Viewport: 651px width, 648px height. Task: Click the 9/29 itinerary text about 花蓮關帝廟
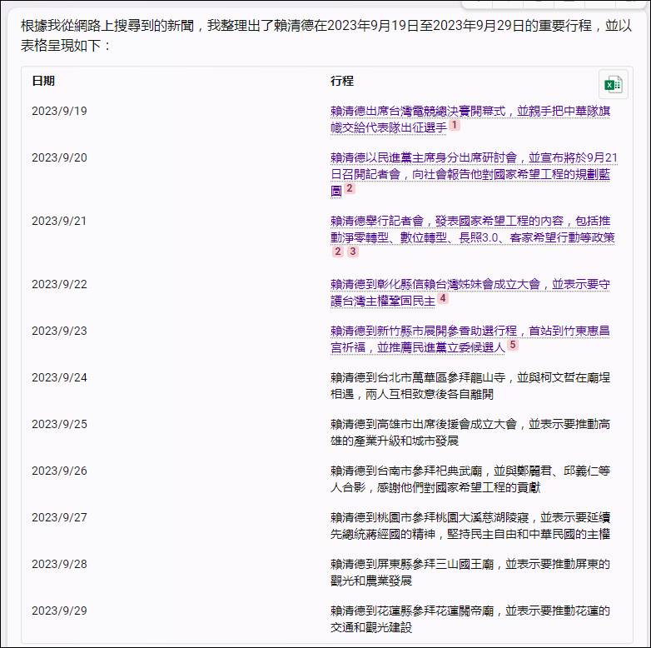point(470,620)
